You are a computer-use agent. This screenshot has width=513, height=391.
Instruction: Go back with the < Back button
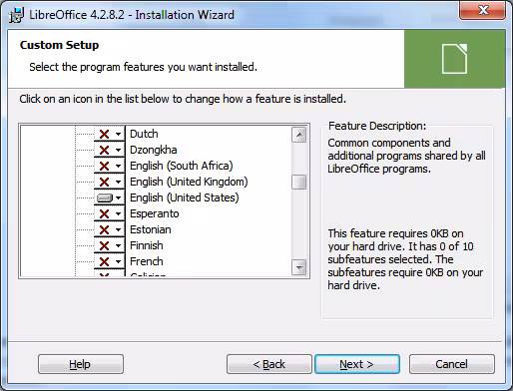[269, 364]
